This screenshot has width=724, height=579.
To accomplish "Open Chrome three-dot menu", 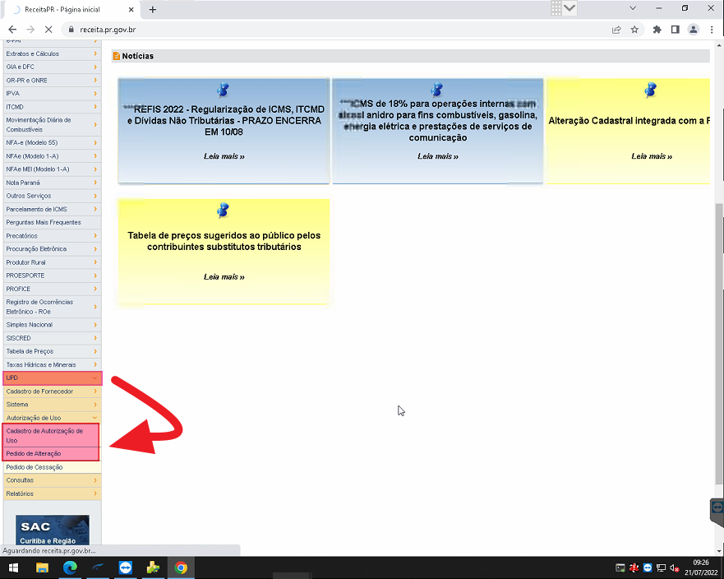I will click(712, 30).
